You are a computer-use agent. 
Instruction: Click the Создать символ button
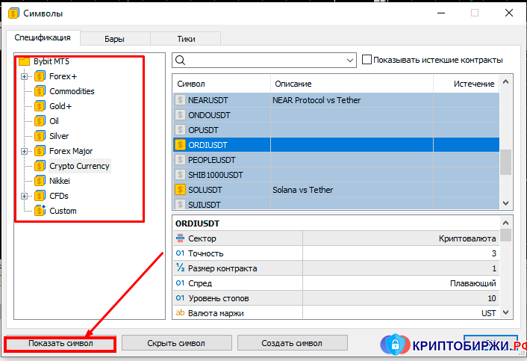pyautogui.click(x=292, y=343)
